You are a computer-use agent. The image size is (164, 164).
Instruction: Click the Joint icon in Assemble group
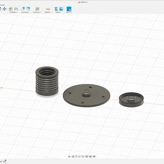click(16, 9)
